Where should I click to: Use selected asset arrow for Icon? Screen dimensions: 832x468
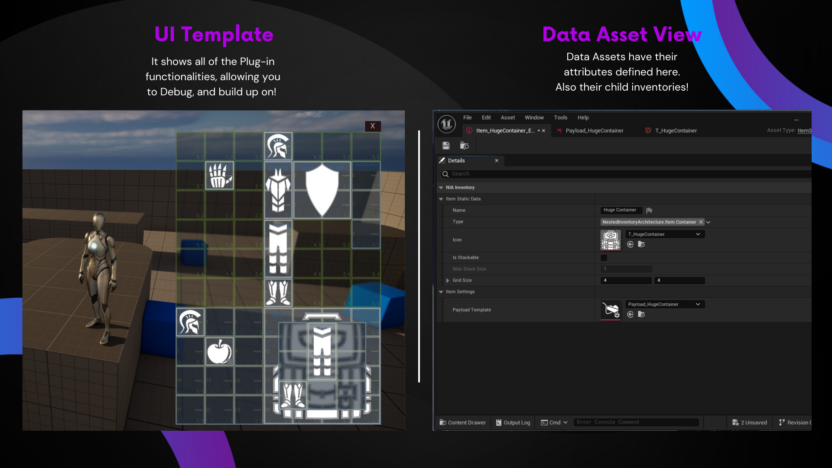[630, 244]
